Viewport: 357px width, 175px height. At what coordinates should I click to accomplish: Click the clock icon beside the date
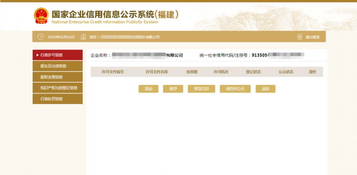tap(40, 37)
